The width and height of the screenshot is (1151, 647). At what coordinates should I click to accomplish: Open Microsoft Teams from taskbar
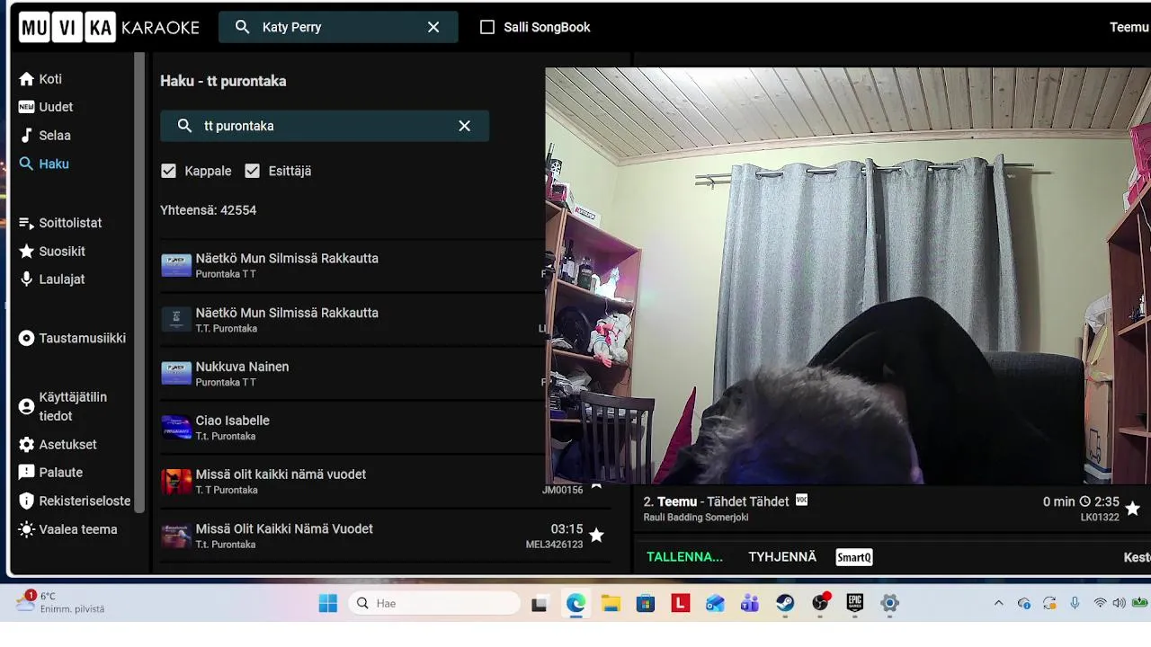750,604
